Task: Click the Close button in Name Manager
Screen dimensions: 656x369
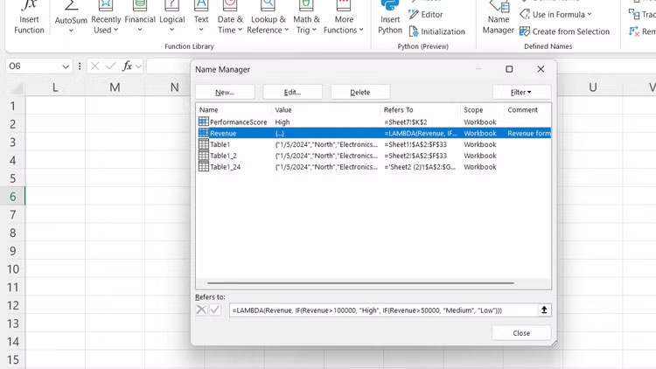Action: click(x=521, y=333)
